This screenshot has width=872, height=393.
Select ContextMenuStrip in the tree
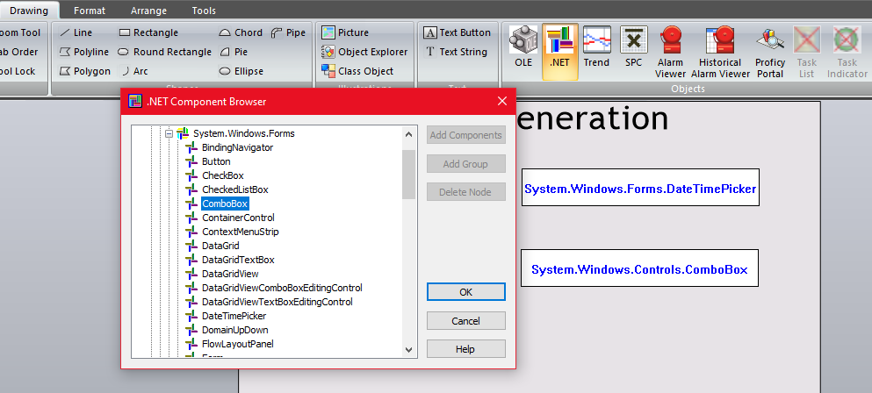pos(241,232)
